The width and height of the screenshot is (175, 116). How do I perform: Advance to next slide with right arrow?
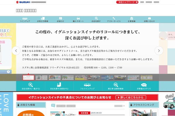click(159, 51)
